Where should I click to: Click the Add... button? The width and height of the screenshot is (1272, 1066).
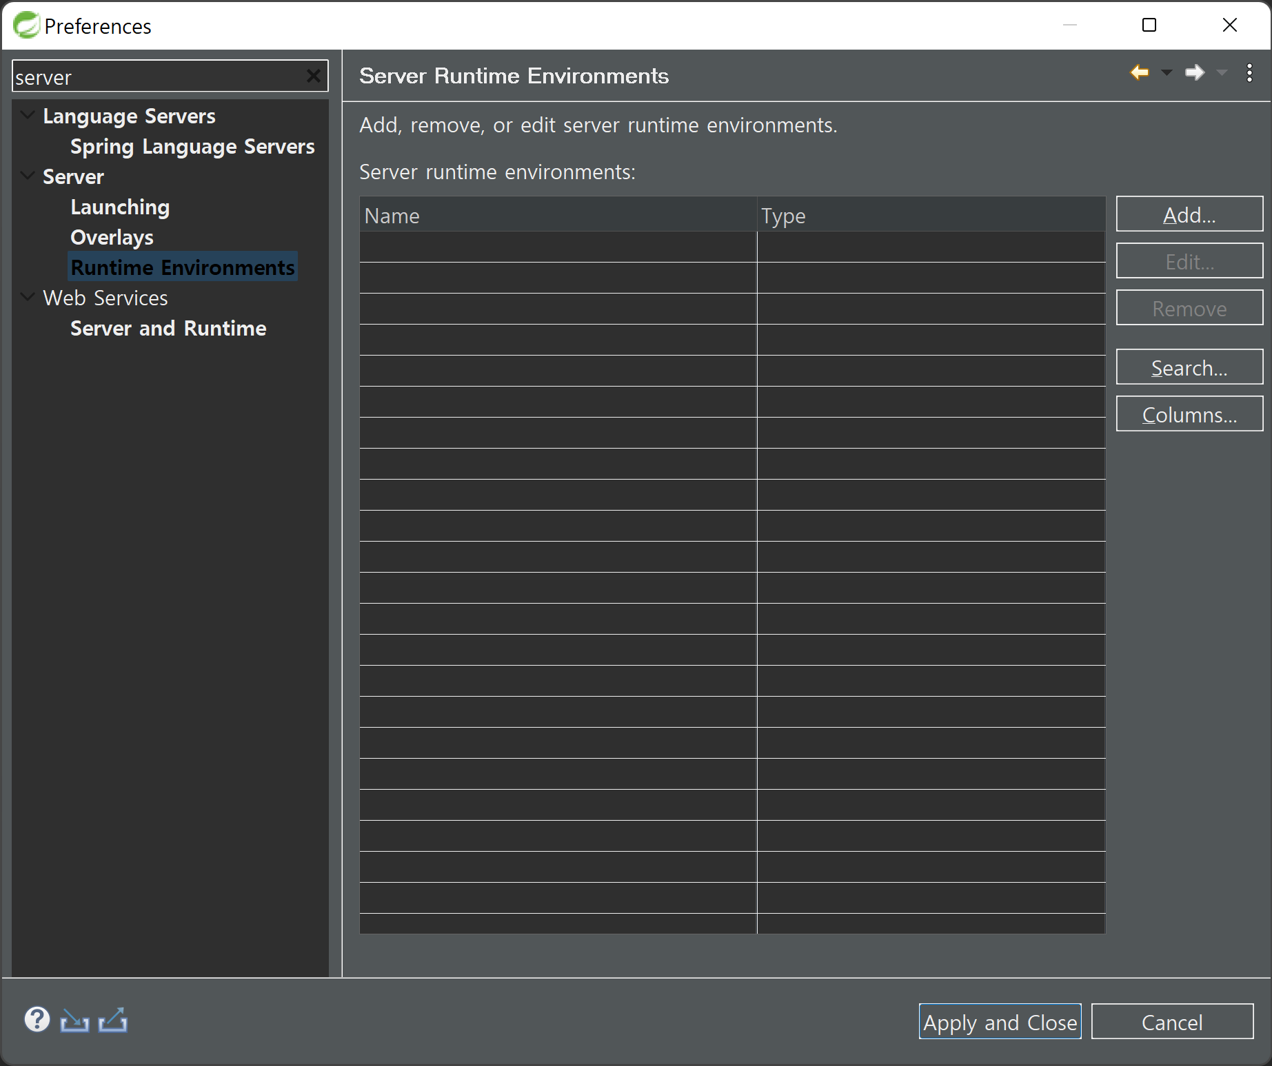point(1189,214)
